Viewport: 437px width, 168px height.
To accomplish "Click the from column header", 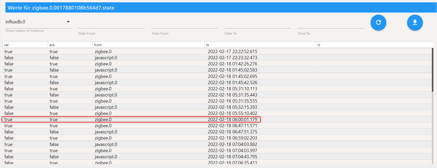I will coord(148,45).
